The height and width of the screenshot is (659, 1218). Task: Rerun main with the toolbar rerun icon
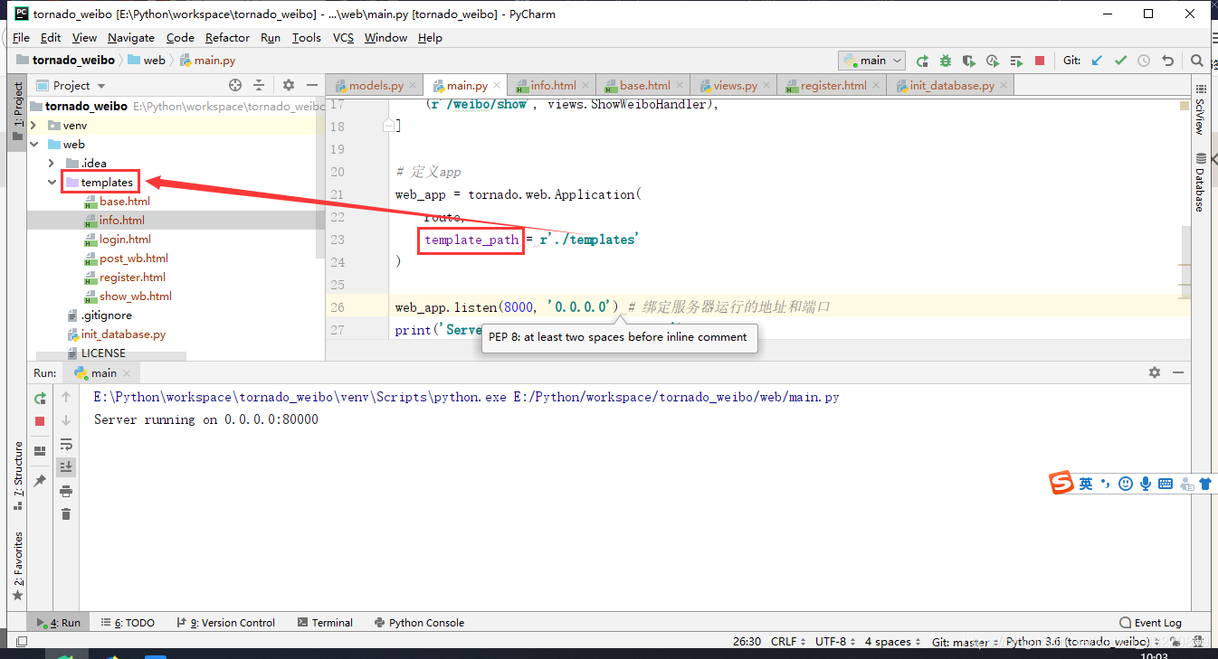(x=922, y=61)
